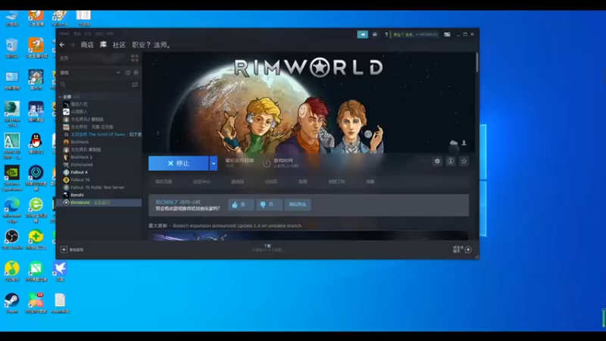Open the 社区中心 community hub link
The width and height of the screenshot is (606, 341).
coord(201,181)
